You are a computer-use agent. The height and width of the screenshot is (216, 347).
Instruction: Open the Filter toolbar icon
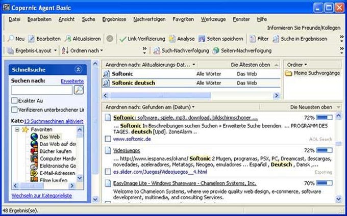pyautogui.click(x=253, y=39)
